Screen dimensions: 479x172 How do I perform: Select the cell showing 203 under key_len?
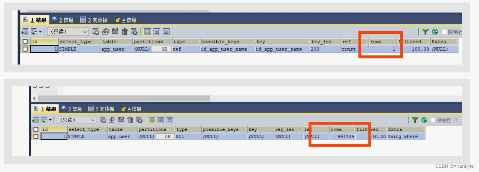(325, 49)
